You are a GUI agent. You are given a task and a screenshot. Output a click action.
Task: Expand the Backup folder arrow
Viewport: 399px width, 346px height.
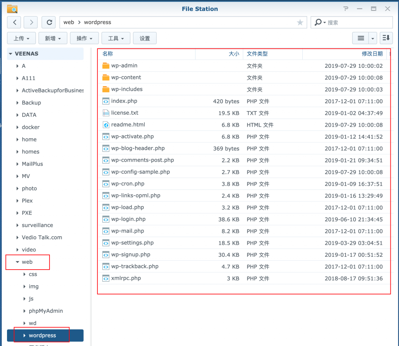point(17,103)
